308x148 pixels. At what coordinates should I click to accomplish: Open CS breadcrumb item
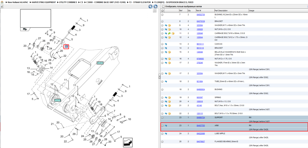[x=82, y=2]
